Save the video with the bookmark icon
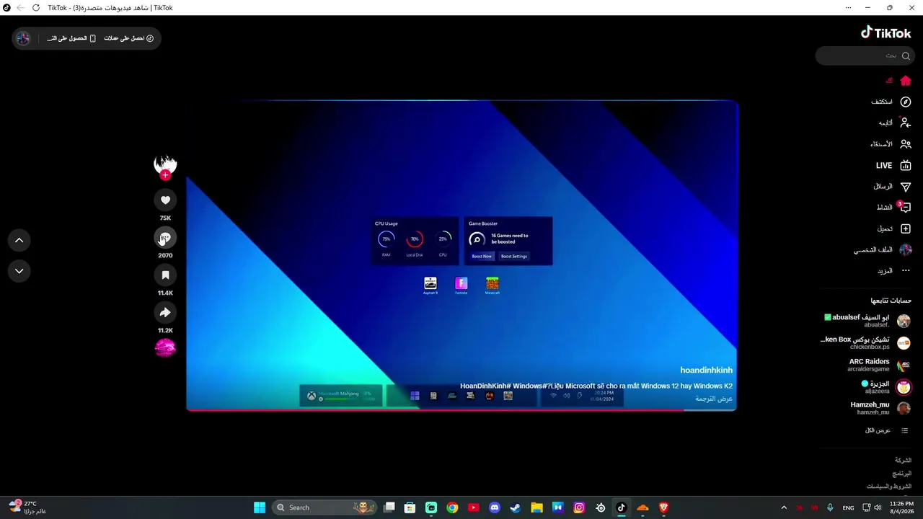 pyautogui.click(x=165, y=275)
